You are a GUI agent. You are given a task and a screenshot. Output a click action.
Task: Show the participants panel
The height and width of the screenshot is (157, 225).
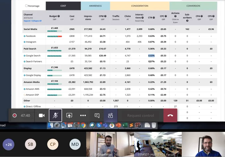[x=111, y=115]
